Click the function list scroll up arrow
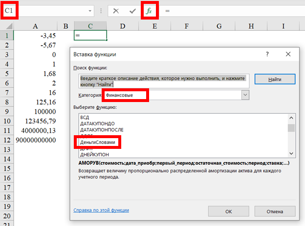Image resolution: width=305 pixels, height=226 pixels. 291,118
